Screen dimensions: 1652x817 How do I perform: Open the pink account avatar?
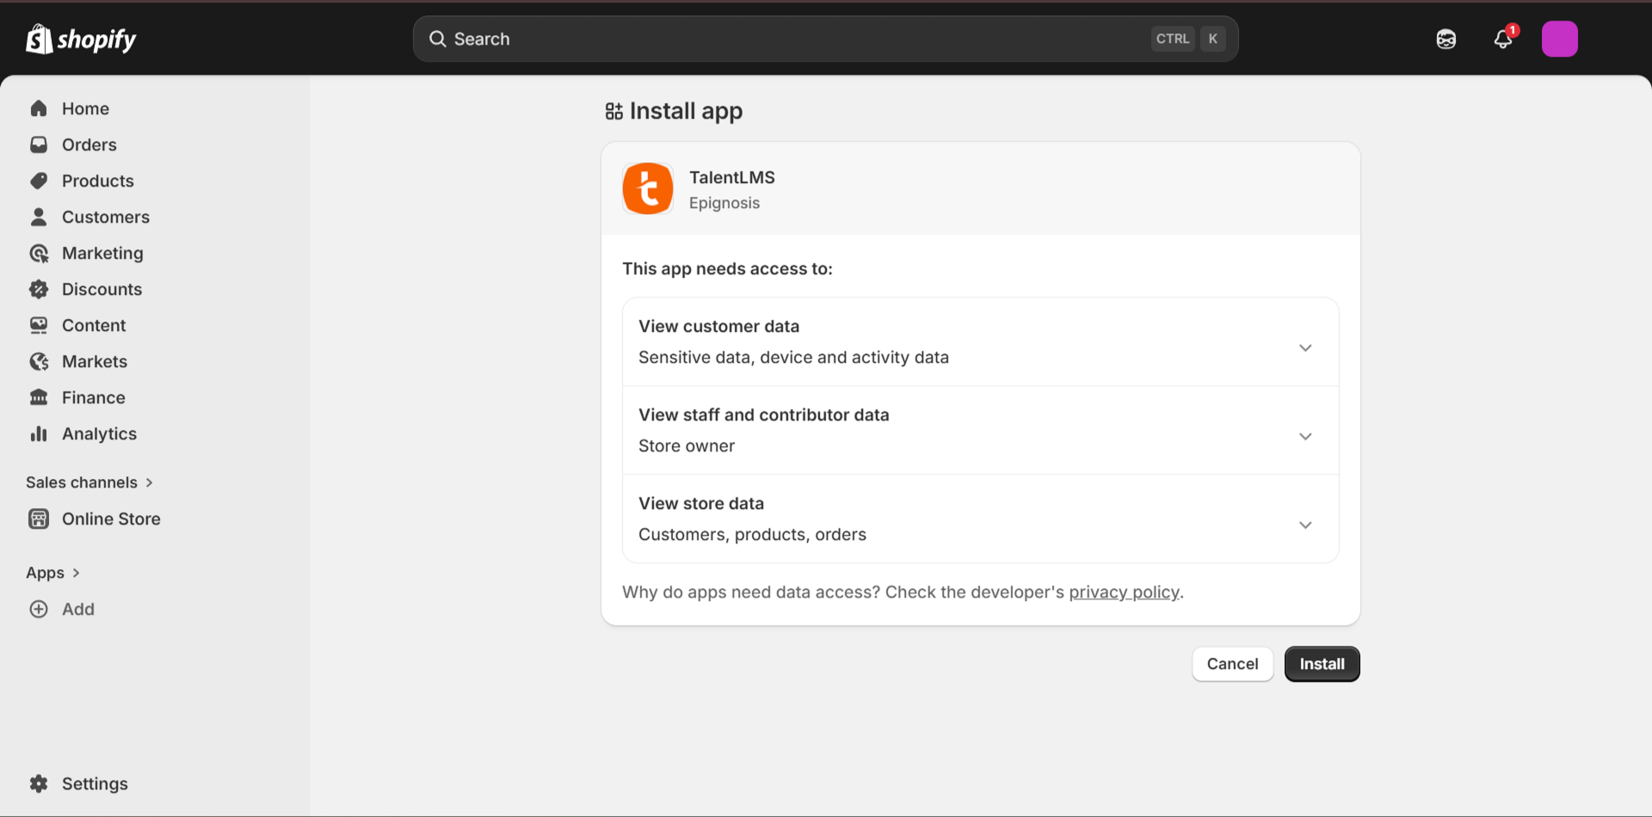point(1559,39)
